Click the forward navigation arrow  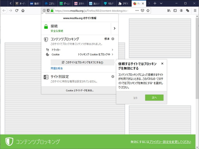(x=10, y=10)
